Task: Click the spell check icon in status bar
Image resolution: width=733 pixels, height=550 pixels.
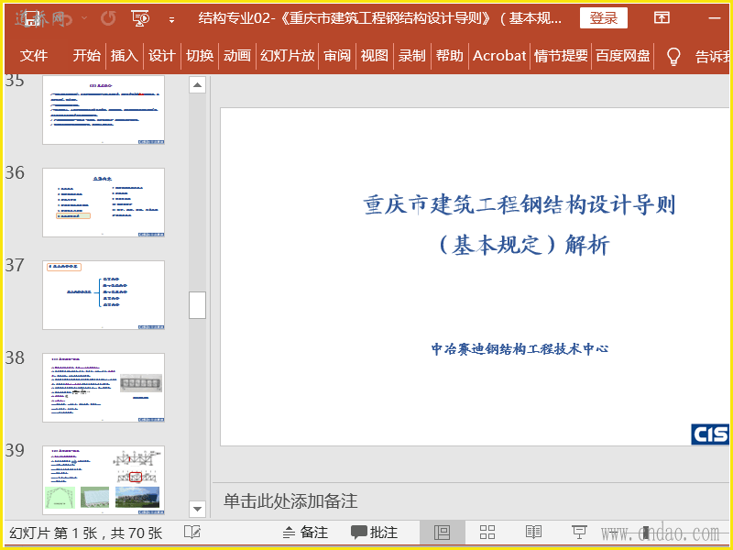Action: tap(192, 533)
